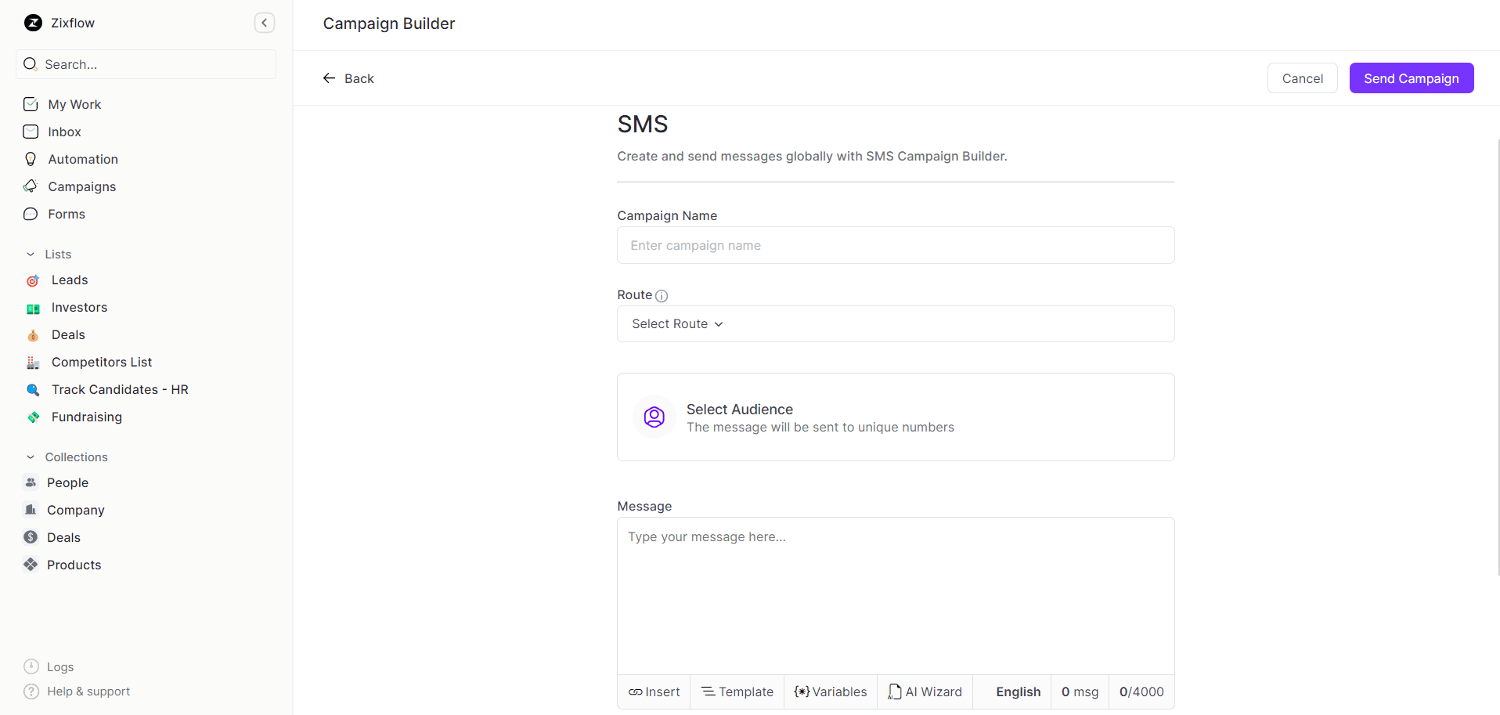Open the Competitors List
This screenshot has width=1500, height=715.
tap(100, 362)
